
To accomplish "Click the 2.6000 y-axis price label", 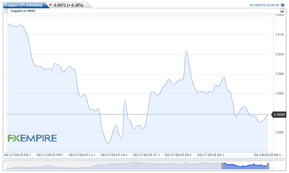I will click(280, 54).
